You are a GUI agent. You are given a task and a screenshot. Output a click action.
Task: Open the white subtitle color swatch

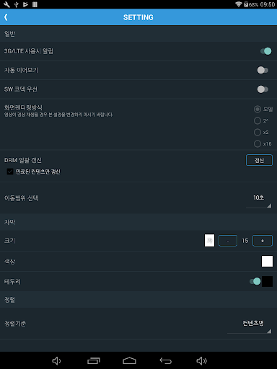tap(267, 261)
